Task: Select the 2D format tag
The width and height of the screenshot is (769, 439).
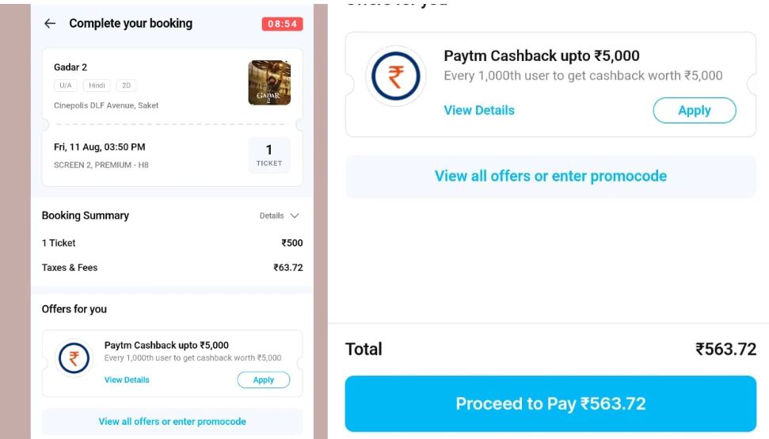Action: coord(126,86)
